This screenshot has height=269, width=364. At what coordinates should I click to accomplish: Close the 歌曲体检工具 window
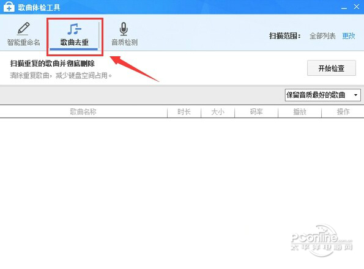(357, 7)
